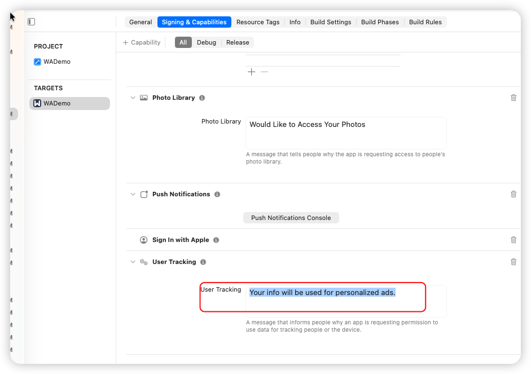Collapse the User Tracking section
Screen dimensions: 531x374
coord(133,262)
